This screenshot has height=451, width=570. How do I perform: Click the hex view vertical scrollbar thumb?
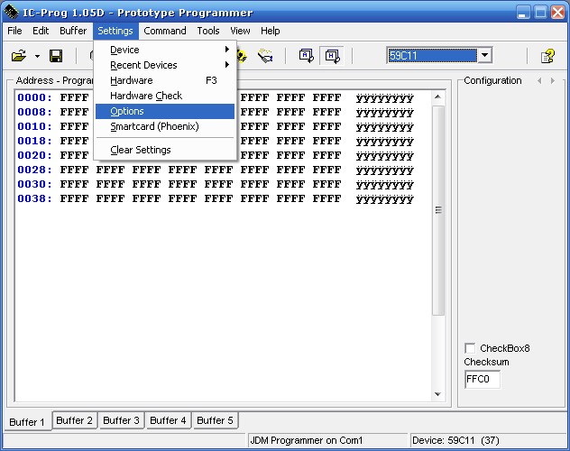point(438,210)
